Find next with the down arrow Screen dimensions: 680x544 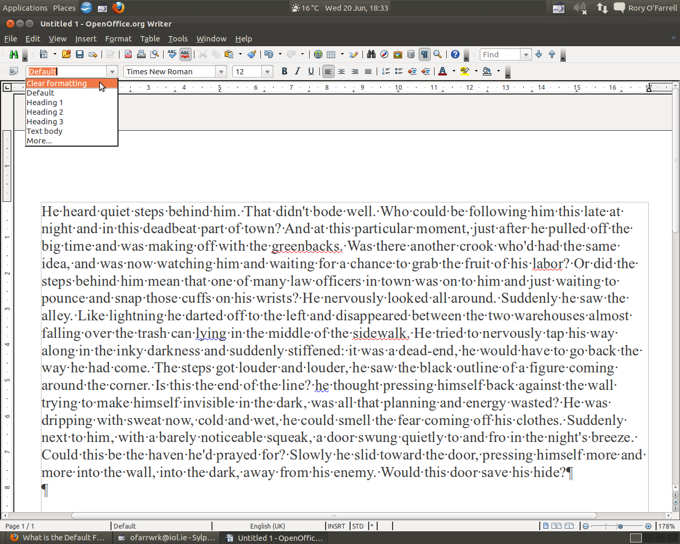pos(539,54)
